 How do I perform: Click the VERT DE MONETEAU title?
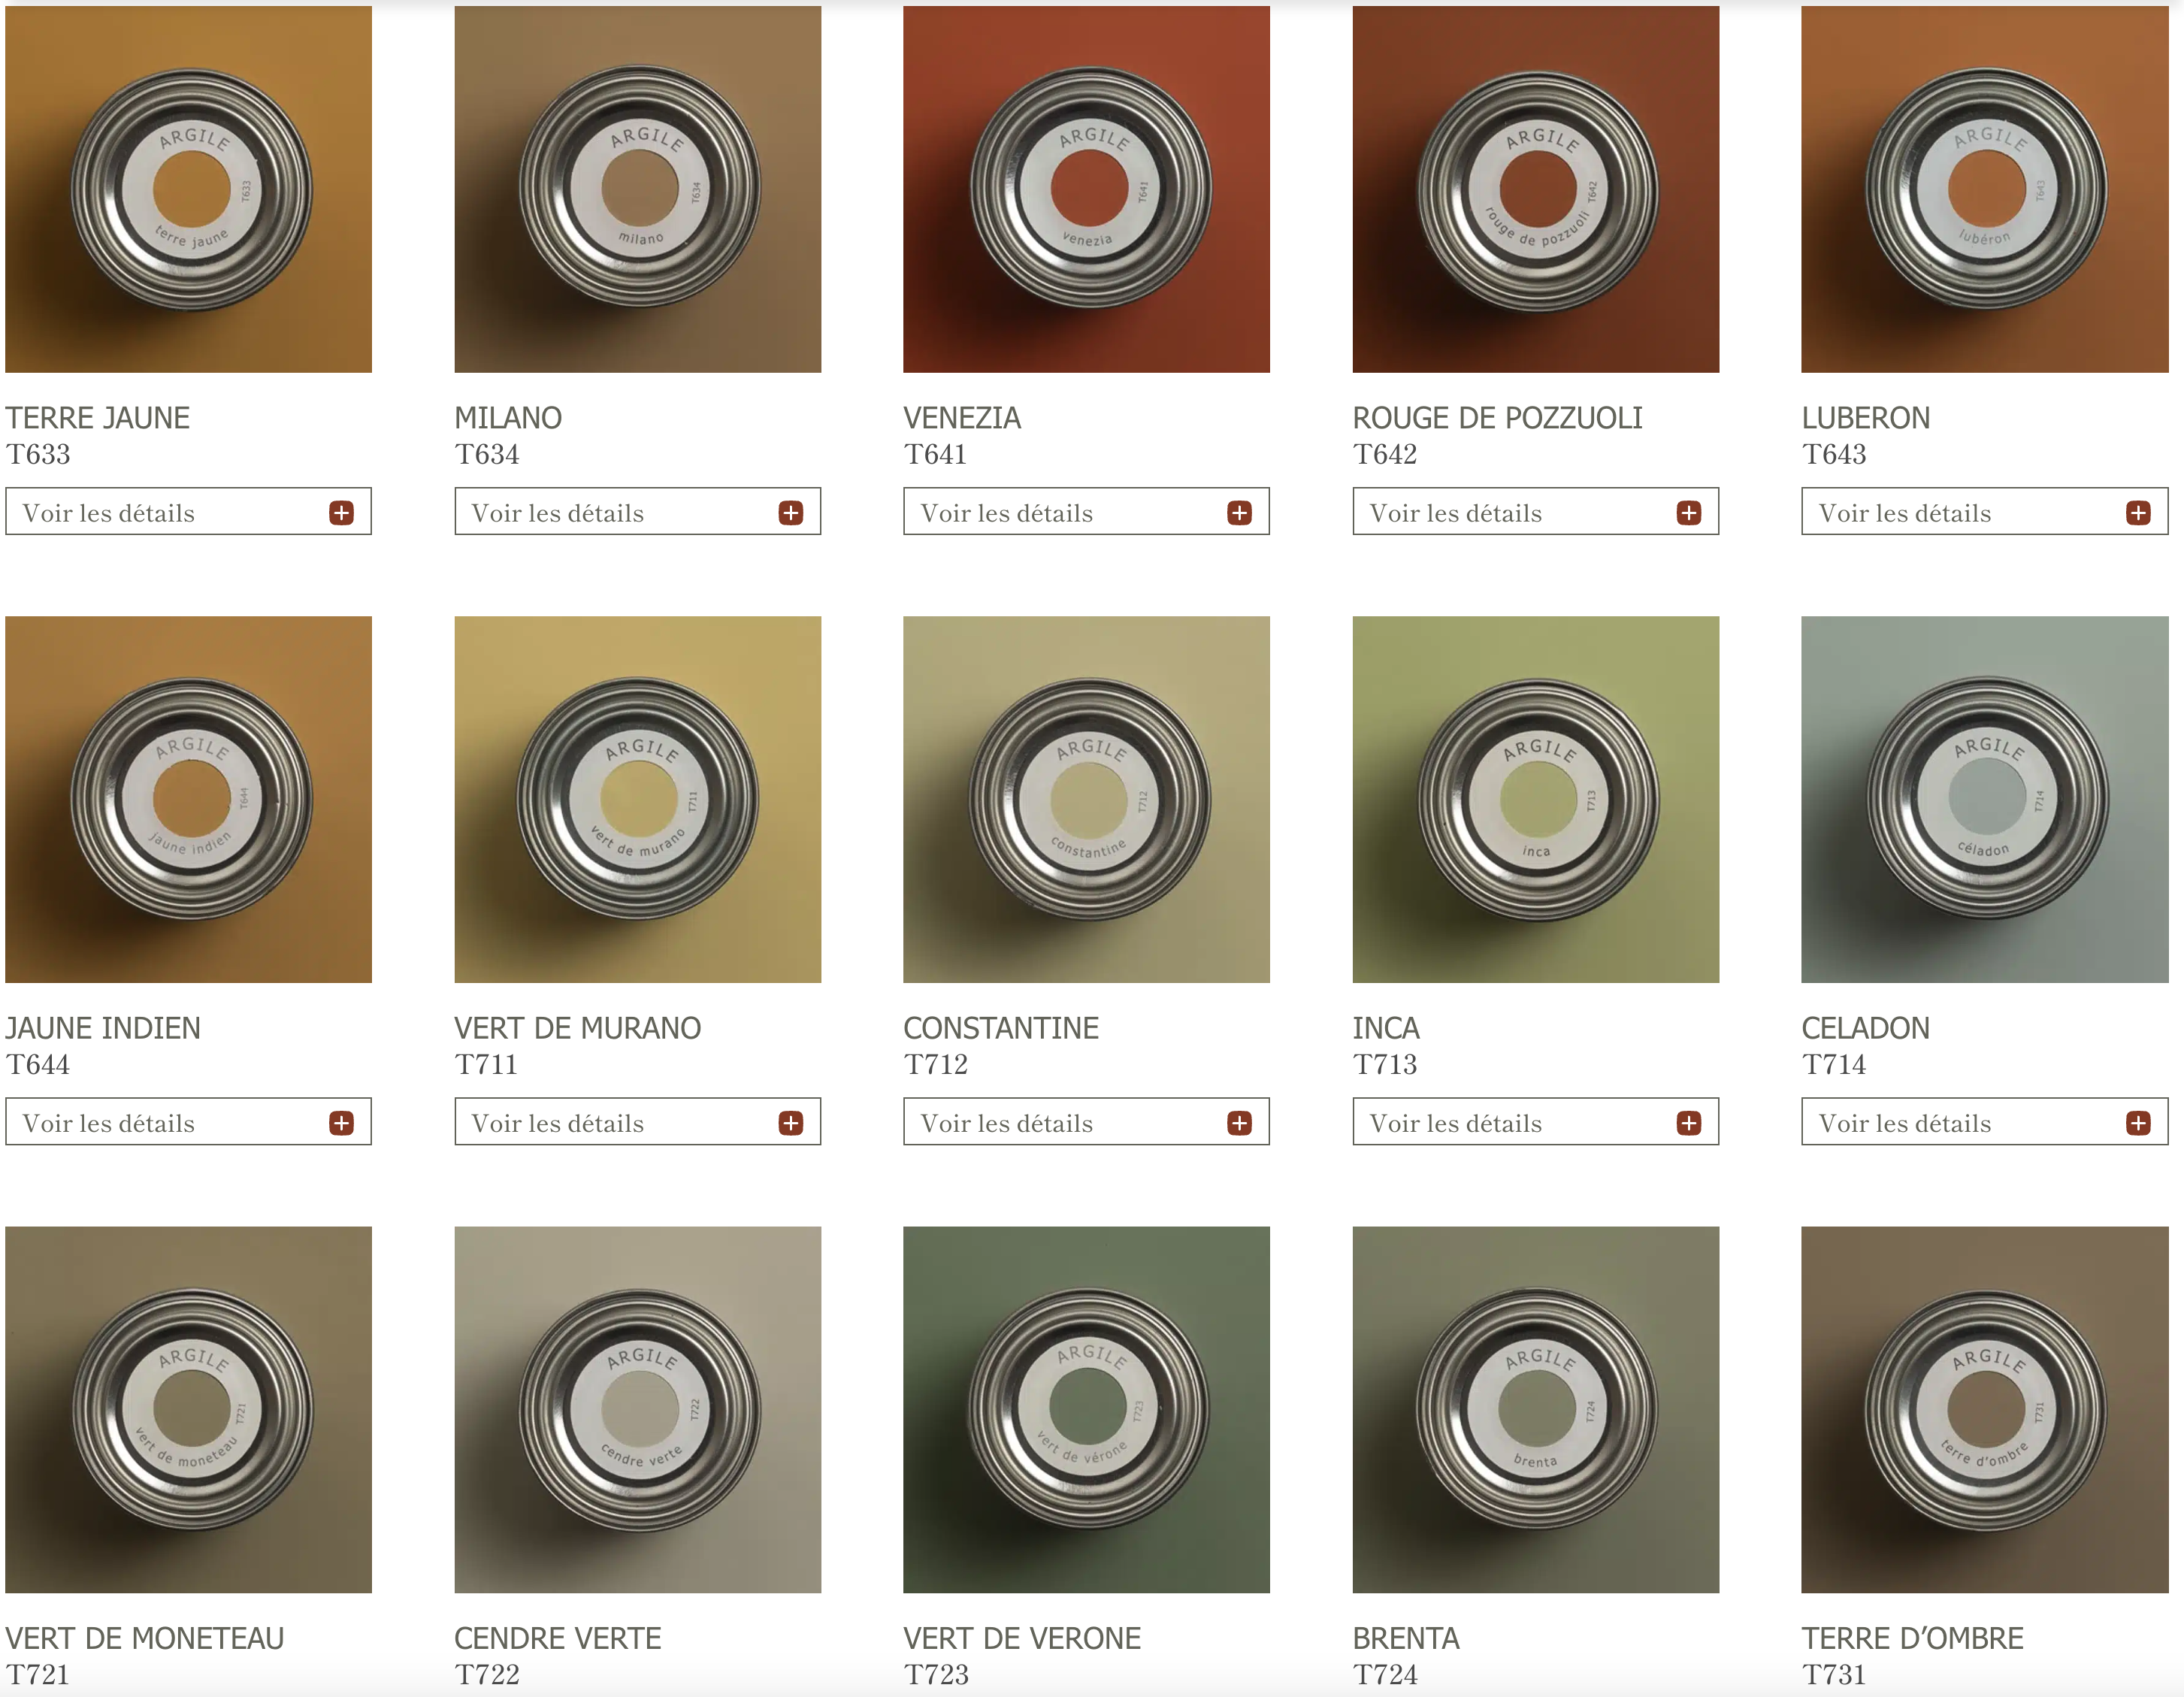(144, 1638)
